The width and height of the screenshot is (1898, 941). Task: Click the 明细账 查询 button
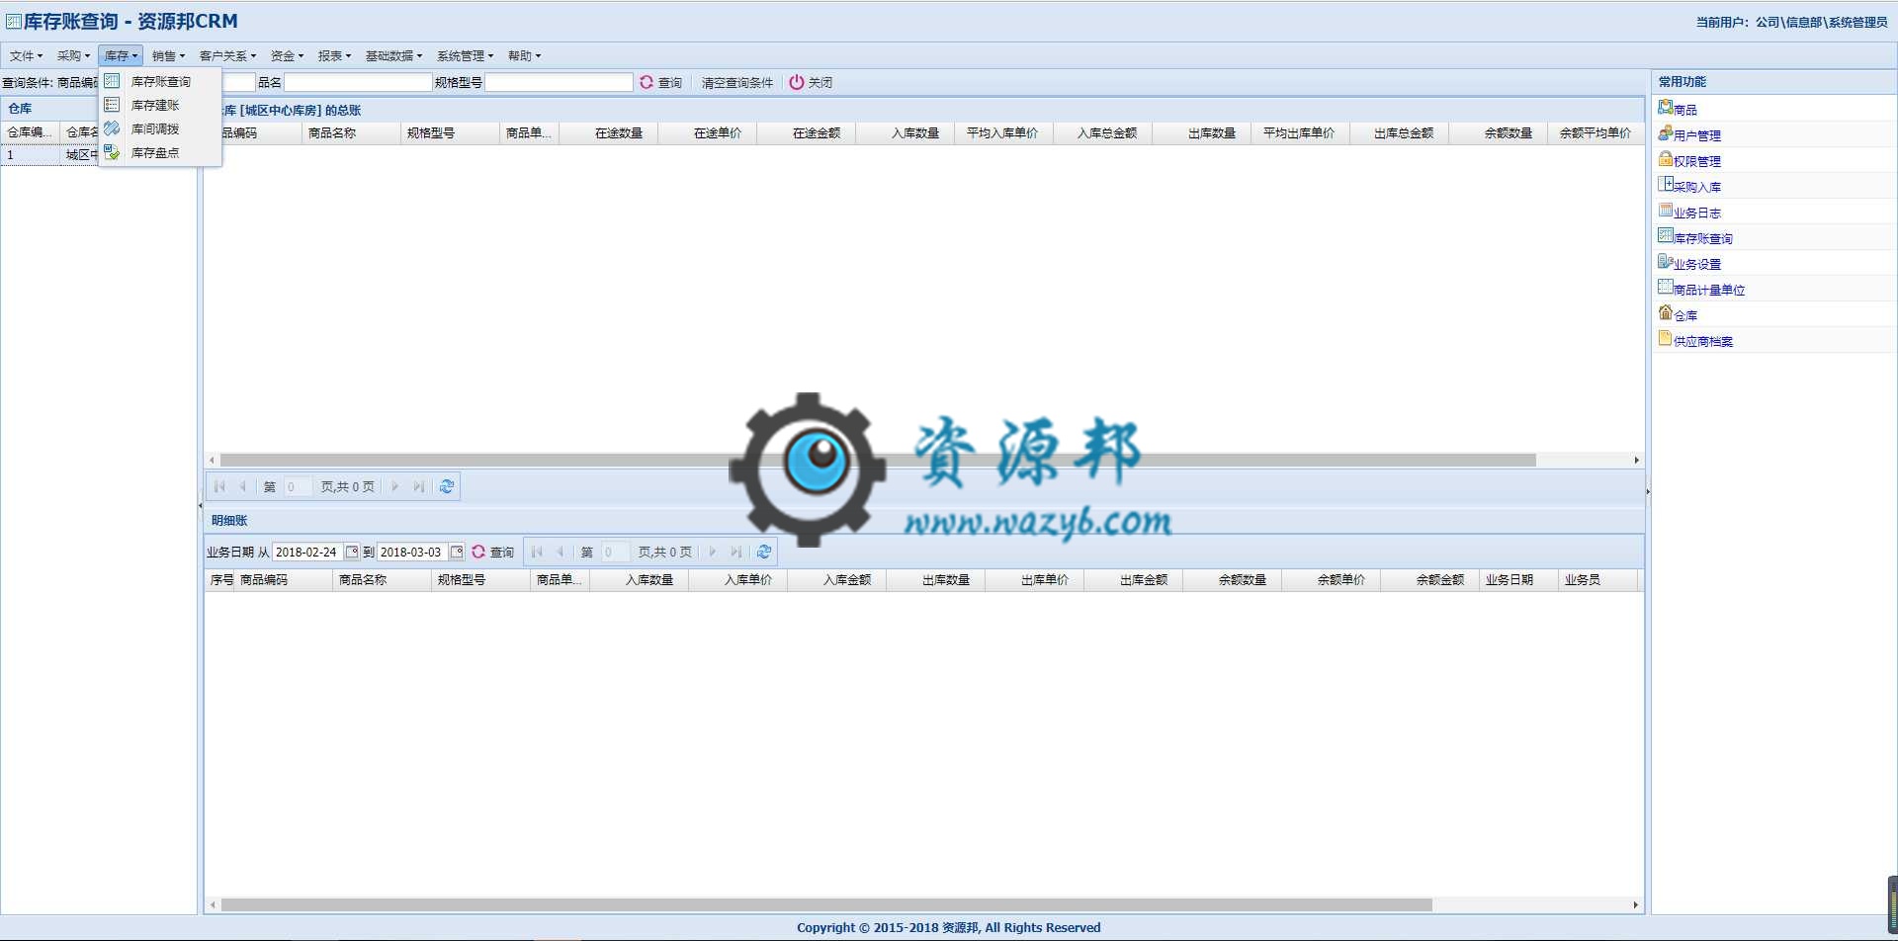[x=492, y=552]
